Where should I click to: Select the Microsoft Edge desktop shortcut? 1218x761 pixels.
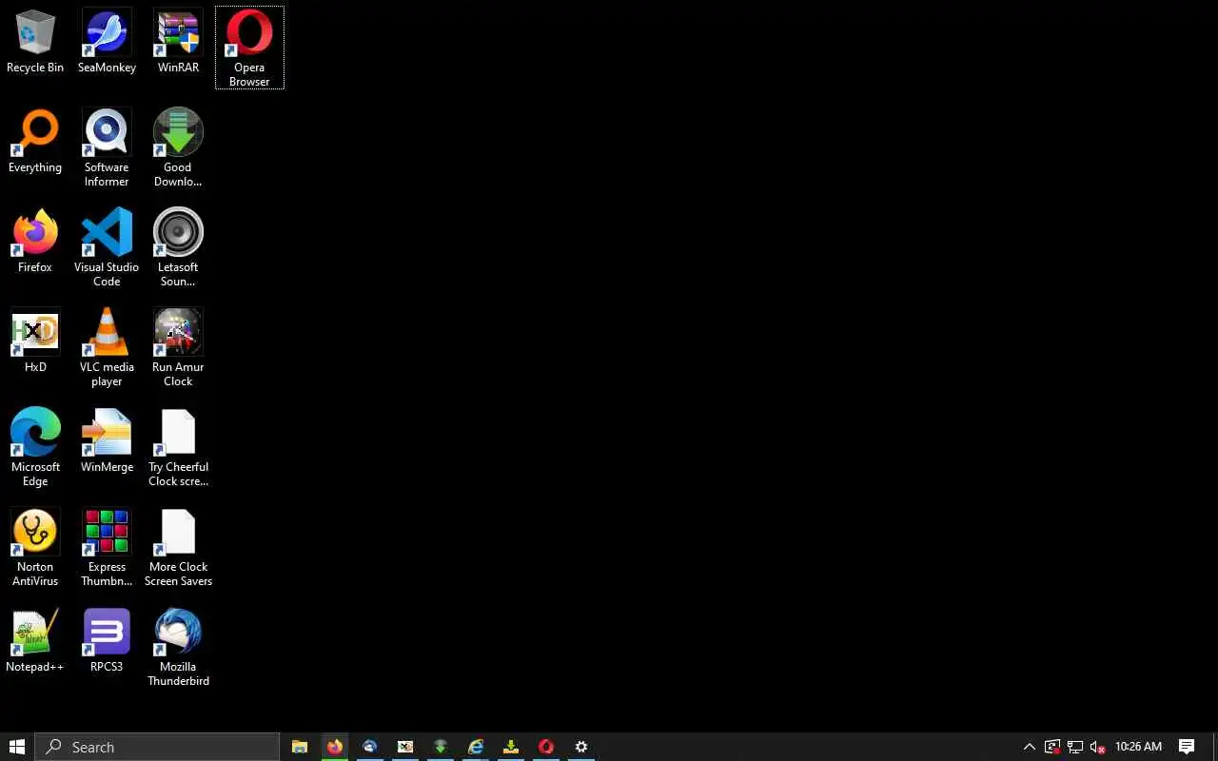point(35,448)
